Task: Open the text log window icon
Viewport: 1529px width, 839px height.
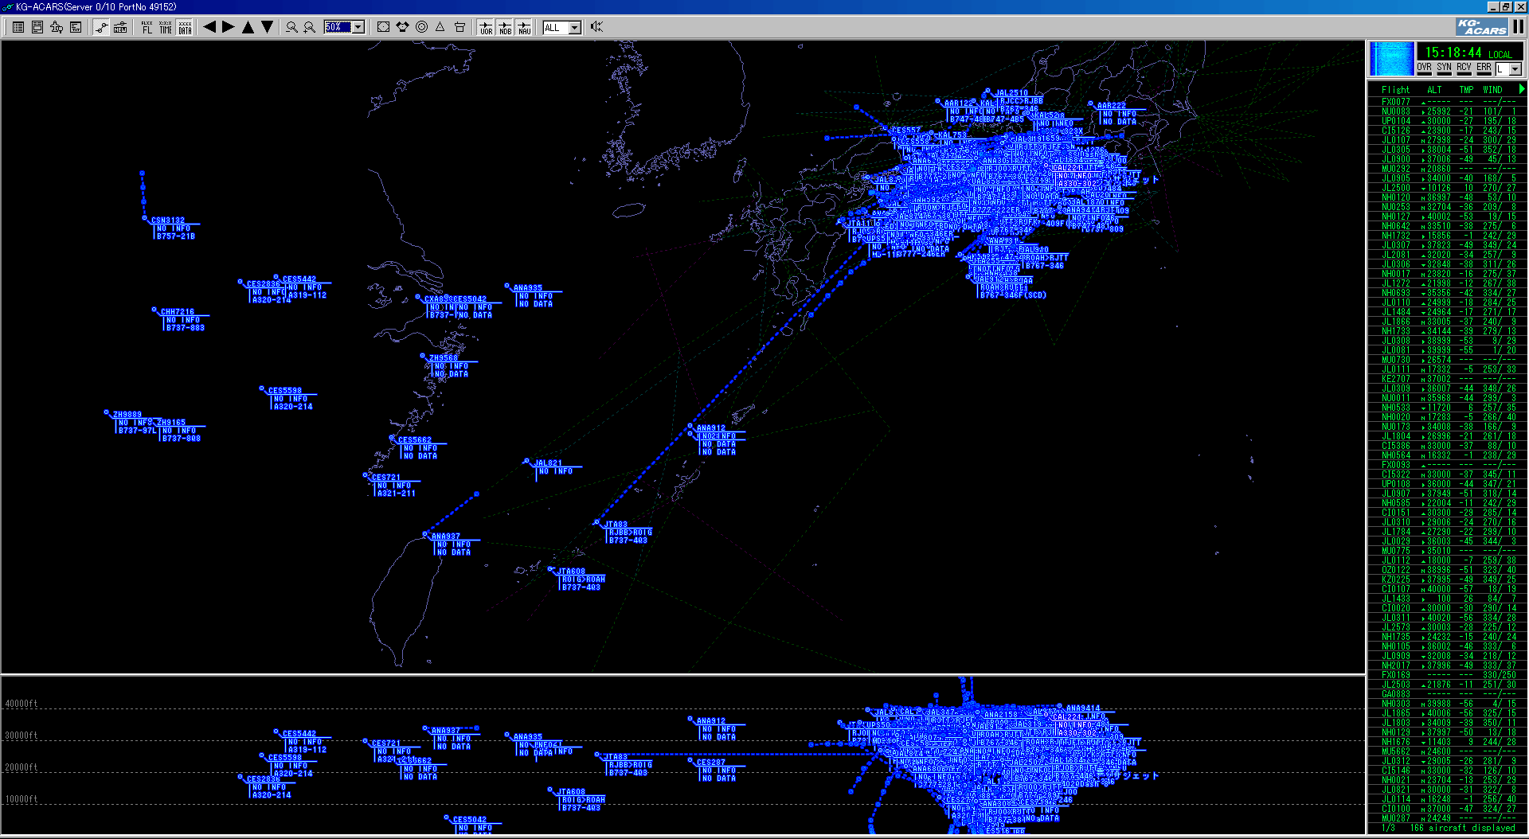Action: tap(76, 27)
